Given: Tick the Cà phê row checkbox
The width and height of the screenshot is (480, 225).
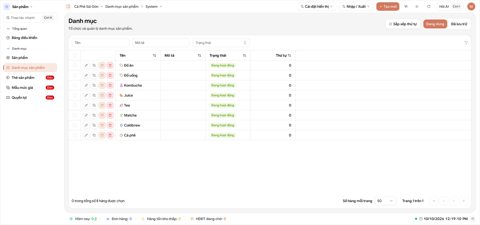Looking at the screenshot, I should coord(75,135).
